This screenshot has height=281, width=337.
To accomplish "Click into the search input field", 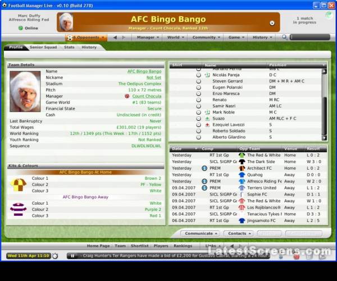I will (310, 37).
